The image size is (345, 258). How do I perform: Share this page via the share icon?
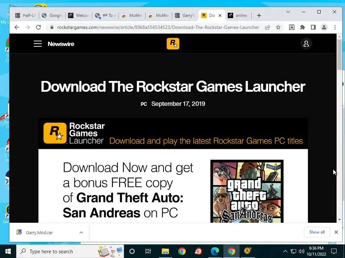tap(268, 27)
